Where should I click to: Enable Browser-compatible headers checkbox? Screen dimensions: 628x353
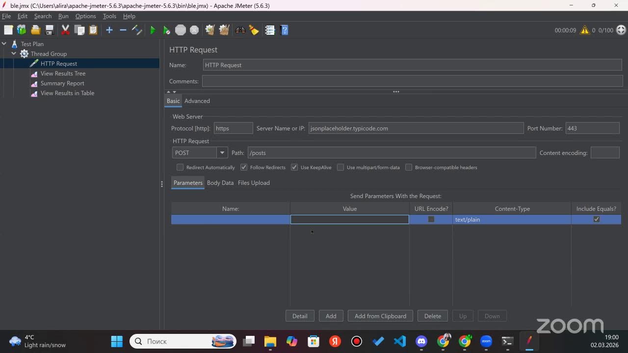click(409, 167)
